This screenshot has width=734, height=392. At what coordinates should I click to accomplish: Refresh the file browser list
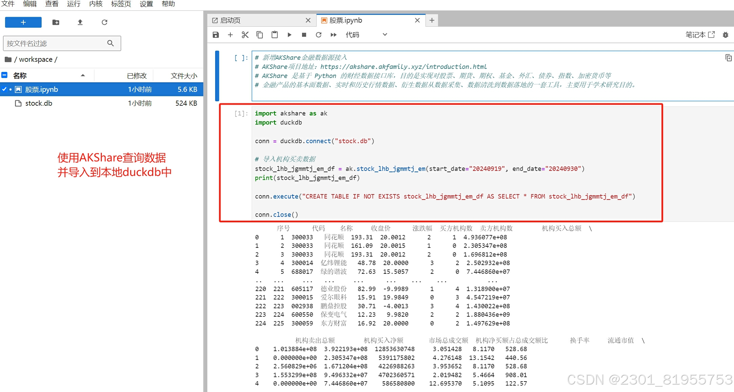[105, 22]
